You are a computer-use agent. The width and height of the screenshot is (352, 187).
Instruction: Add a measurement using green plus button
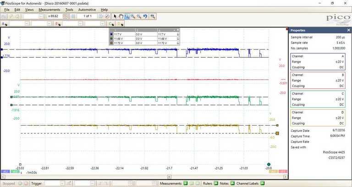coord(186,183)
